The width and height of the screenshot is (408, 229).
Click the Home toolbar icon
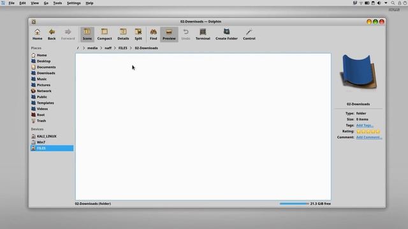(37, 34)
